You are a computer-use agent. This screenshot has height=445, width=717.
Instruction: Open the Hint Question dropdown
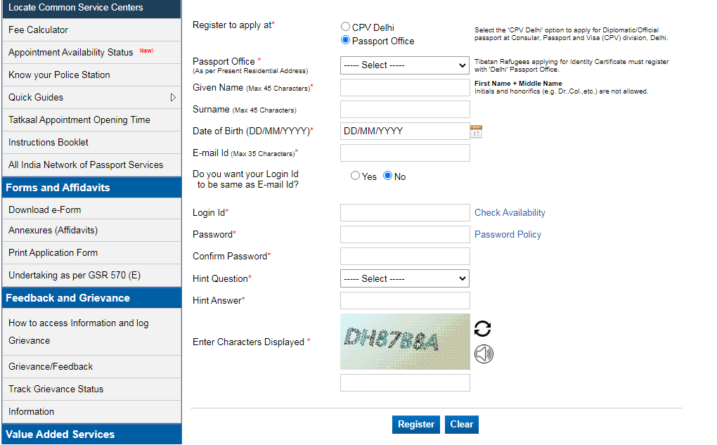coord(405,278)
